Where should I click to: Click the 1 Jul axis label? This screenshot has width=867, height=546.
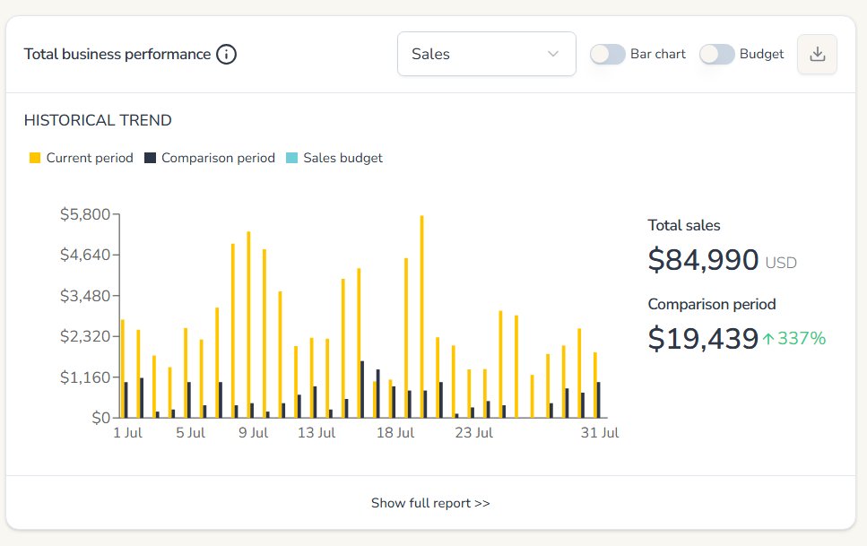pos(126,432)
